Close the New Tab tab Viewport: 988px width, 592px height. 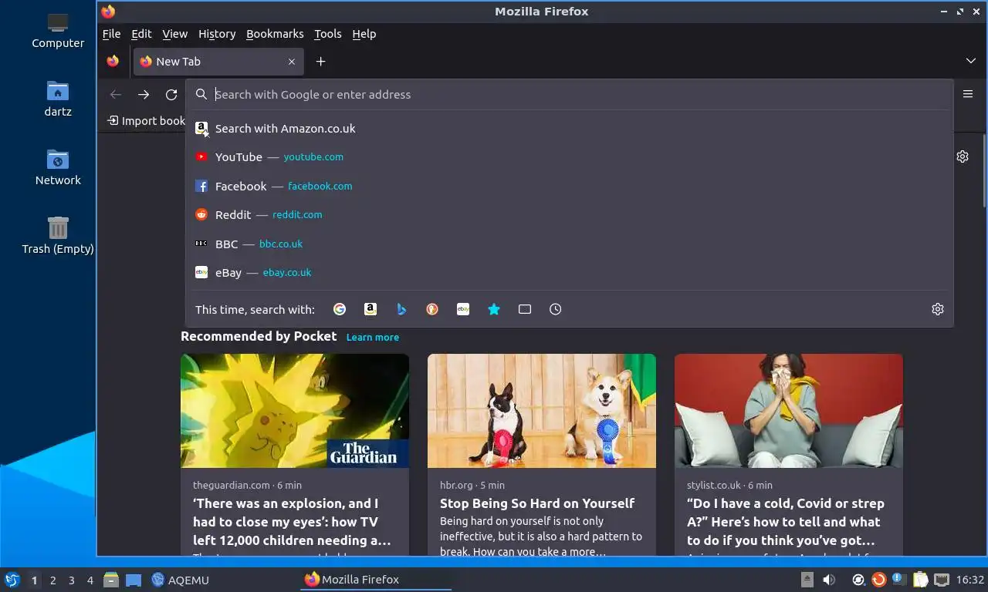click(292, 62)
